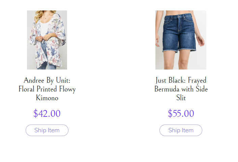Click the 'Just Black: Frayed' brand text
The height and width of the screenshot is (162, 238).
tap(181, 80)
